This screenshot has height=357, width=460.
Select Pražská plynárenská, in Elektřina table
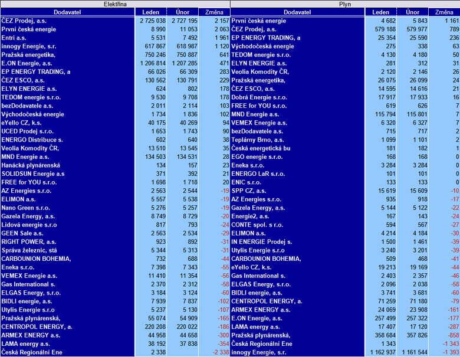[31, 319]
